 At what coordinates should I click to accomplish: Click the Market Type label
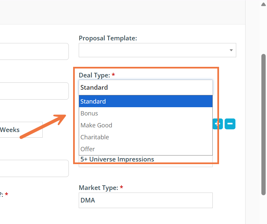tap(98, 188)
